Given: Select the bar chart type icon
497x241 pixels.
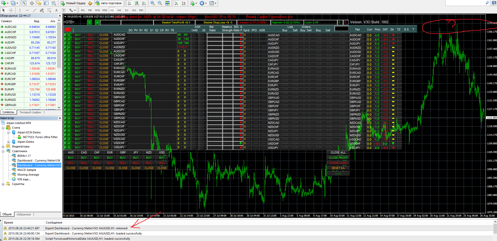Looking at the screenshot, I should pyautogui.click(x=129, y=3).
